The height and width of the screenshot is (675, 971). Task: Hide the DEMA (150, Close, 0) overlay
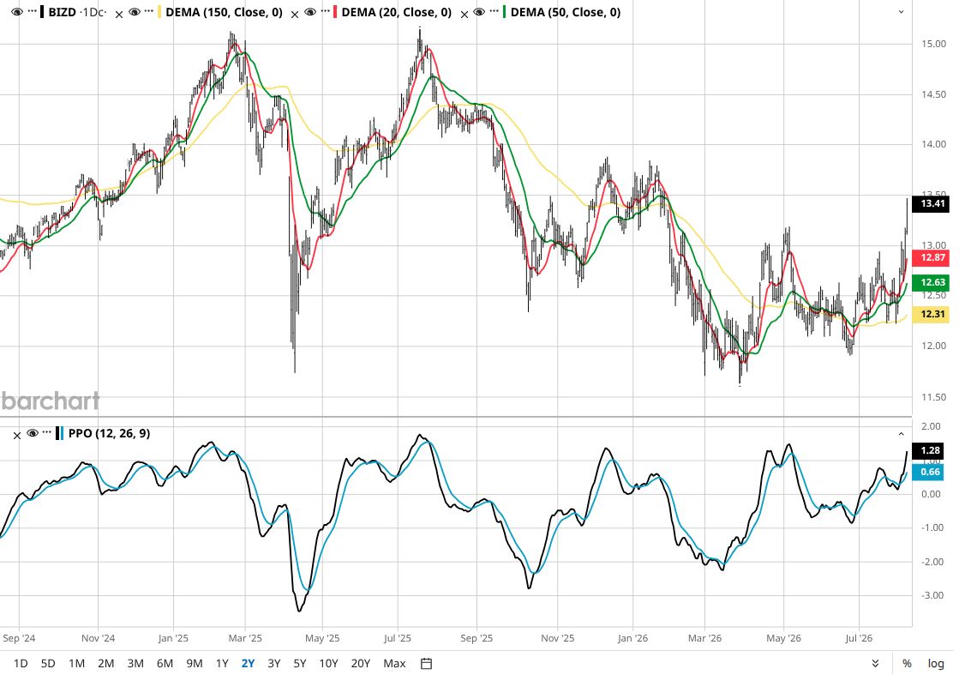pos(135,12)
